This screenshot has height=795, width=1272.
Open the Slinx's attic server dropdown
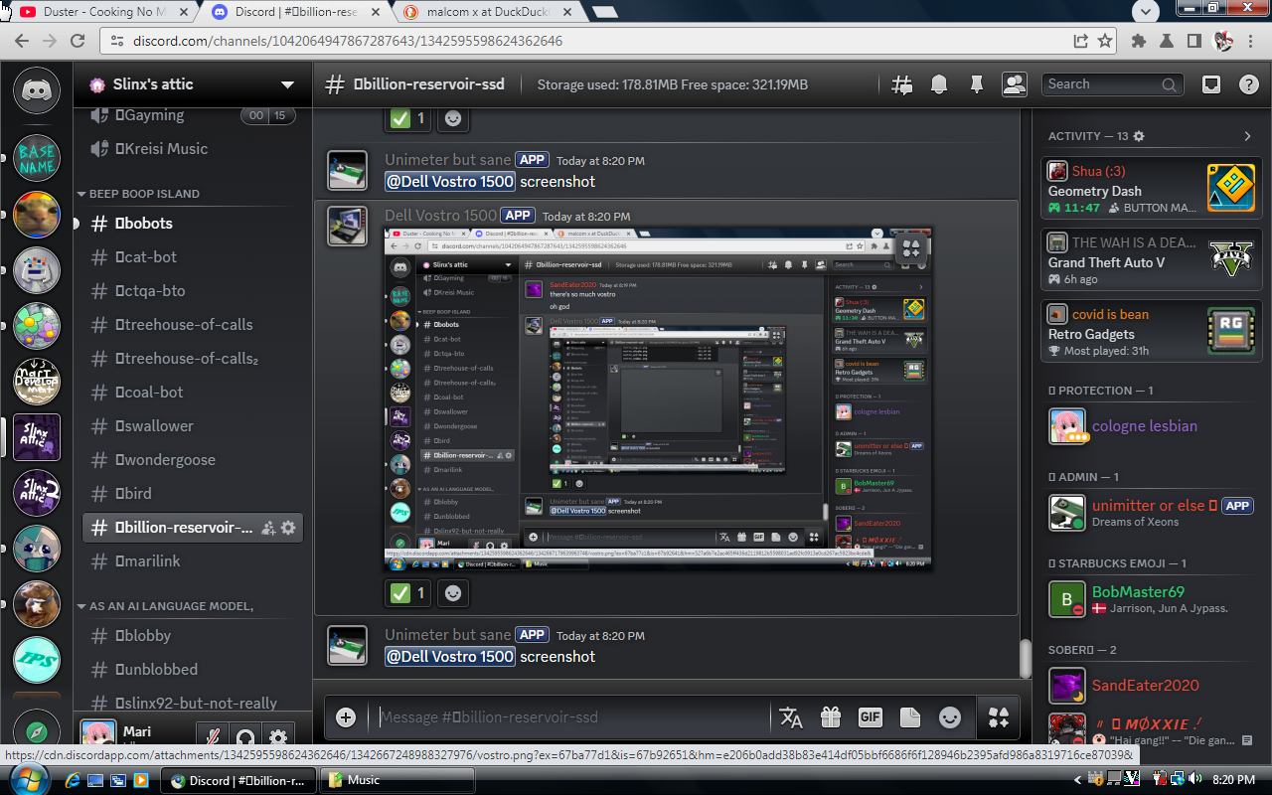pyautogui.click(x=287, y=84)
